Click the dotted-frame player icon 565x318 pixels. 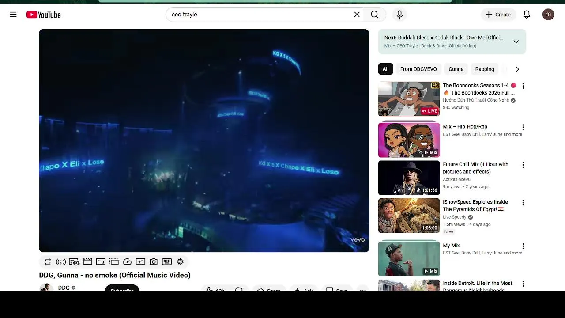pyautogui.click(x=114, y=262)
